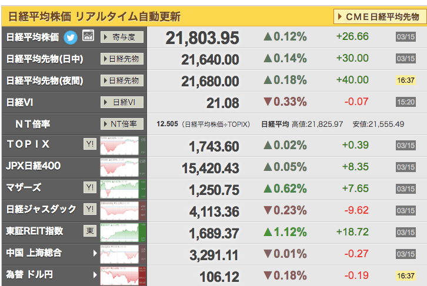Viewport: 427px width, 286px height.
Task: Open the TOPIX mini chart thumbnail
Action: [x=123, y=146]
